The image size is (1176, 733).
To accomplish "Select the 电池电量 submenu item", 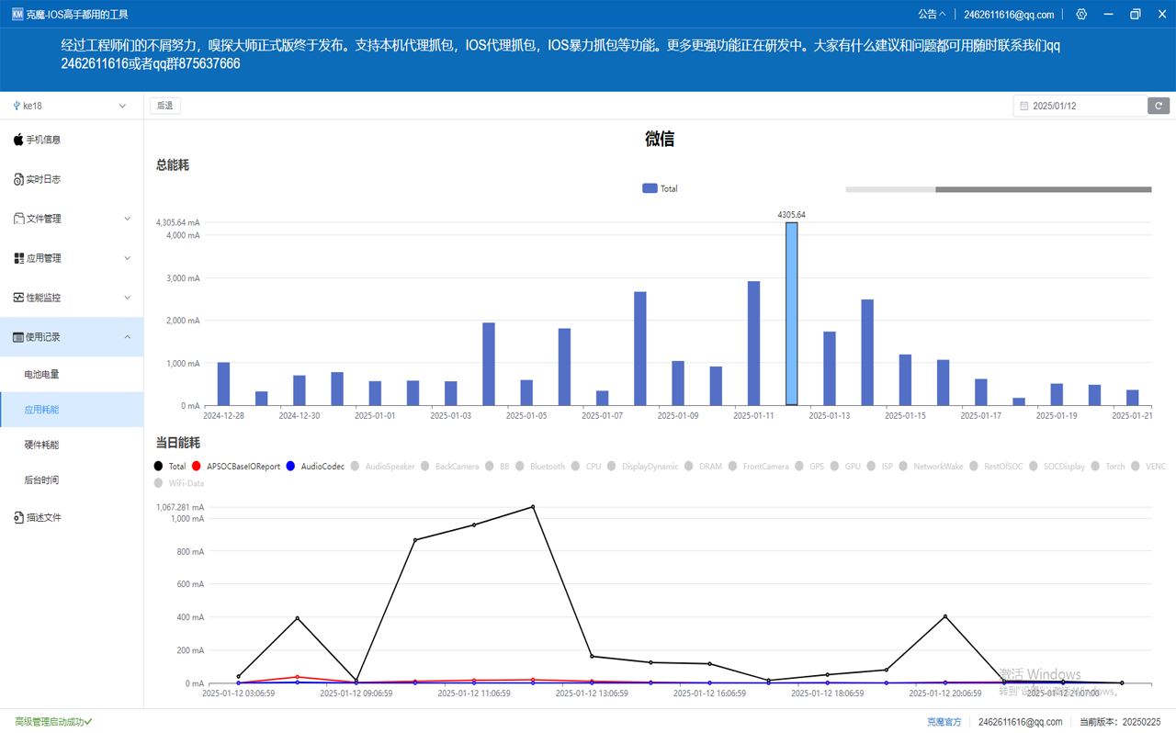I will coord(71,374).
